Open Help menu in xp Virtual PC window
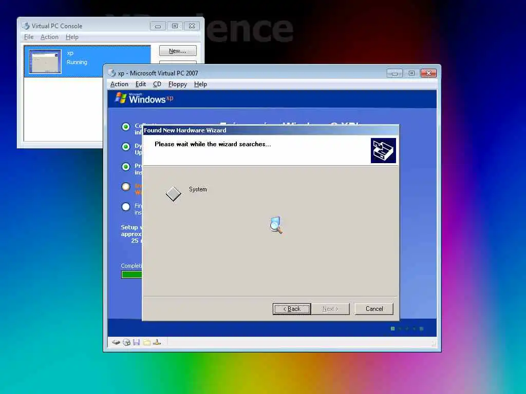Viewport: 526px width, 394px height. 200,84
